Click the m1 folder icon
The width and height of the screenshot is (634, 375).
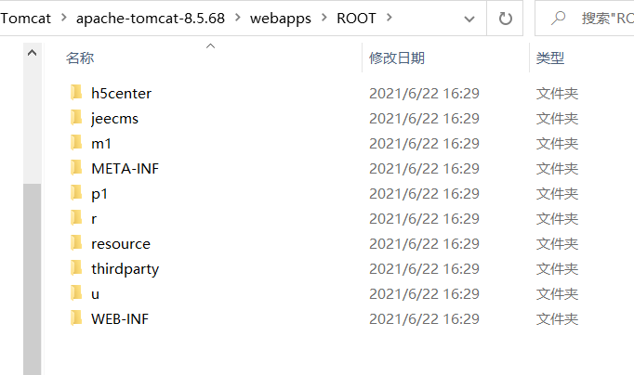point(76,143)
